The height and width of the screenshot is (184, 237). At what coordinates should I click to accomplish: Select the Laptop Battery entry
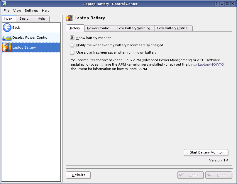tap(31, 47)
